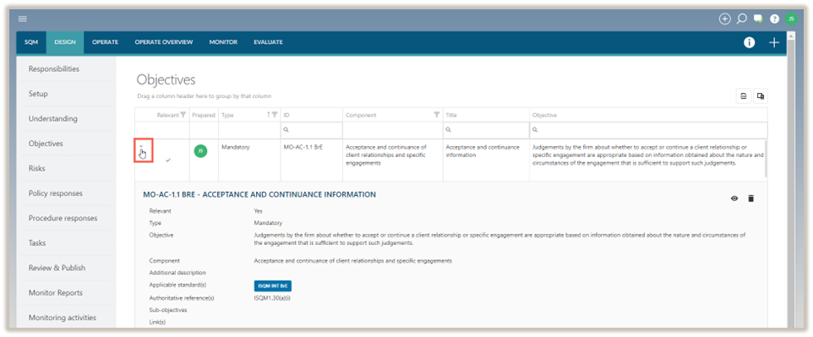
Task: Click the column chooser icon above table
Action: (x=761, y=96)
